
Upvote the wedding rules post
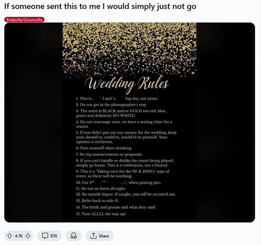click(10, 236)
